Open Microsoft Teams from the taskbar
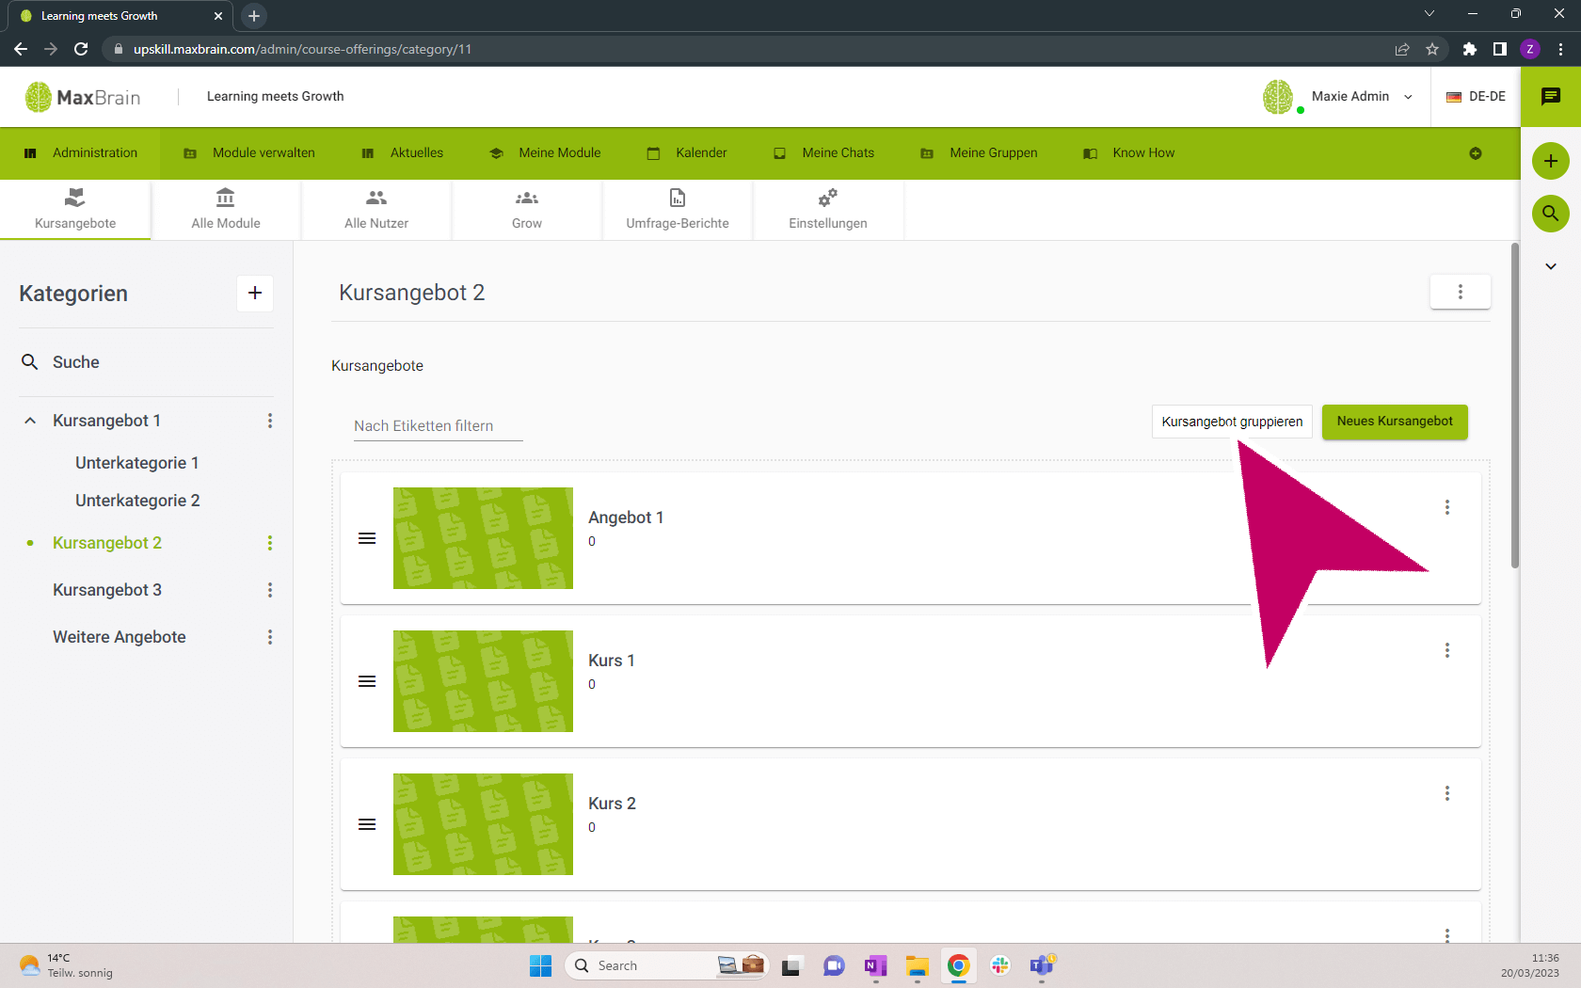 point(1042,965)
